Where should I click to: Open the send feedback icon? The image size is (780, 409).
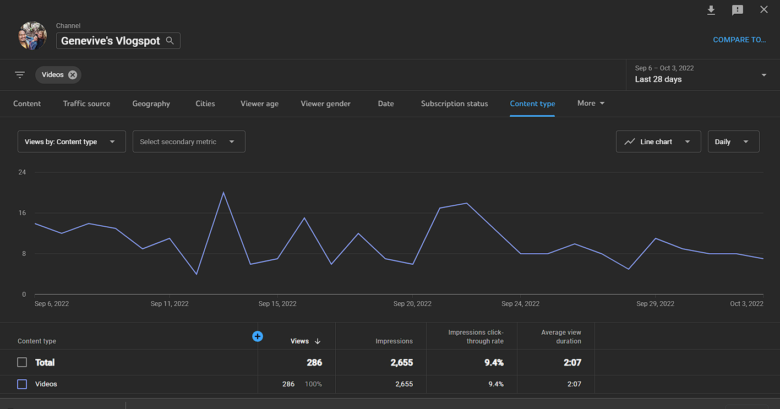coord(738,10)
